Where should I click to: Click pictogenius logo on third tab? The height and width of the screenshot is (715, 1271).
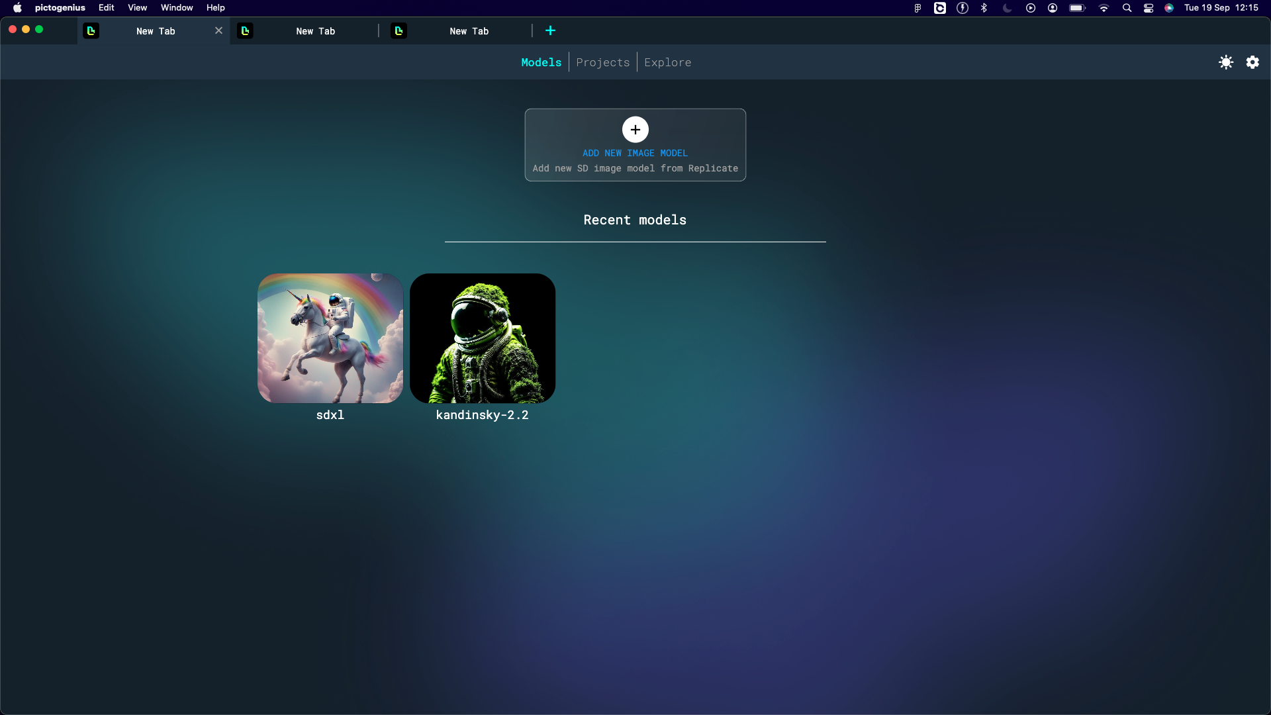(x=399, y=30)
